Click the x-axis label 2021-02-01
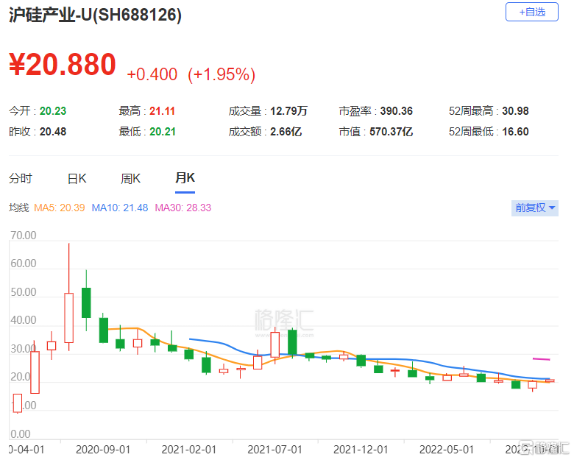 pyautogui.click(x=189, y=450)
